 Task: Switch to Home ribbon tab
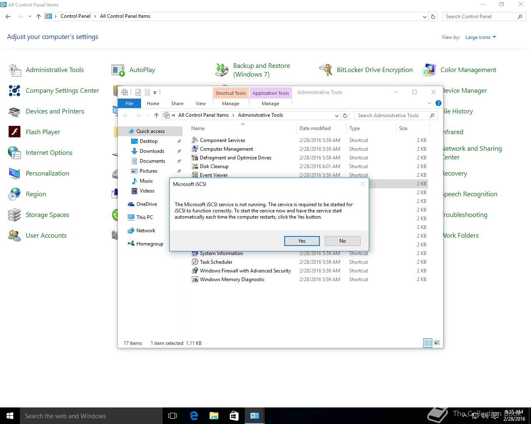pos(153,104)
